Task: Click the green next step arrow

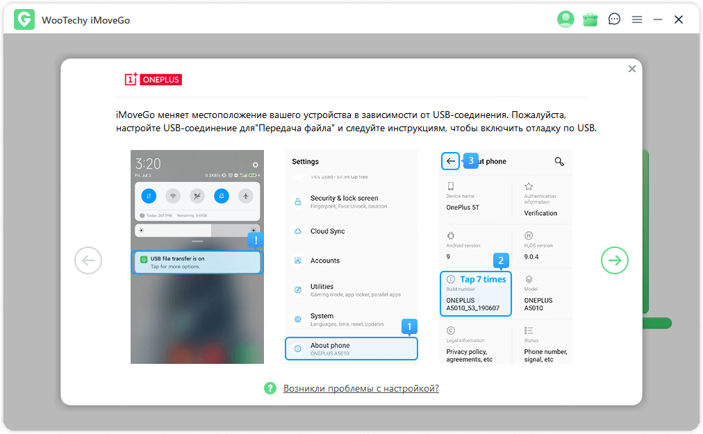Action: [x=614, y=260]
